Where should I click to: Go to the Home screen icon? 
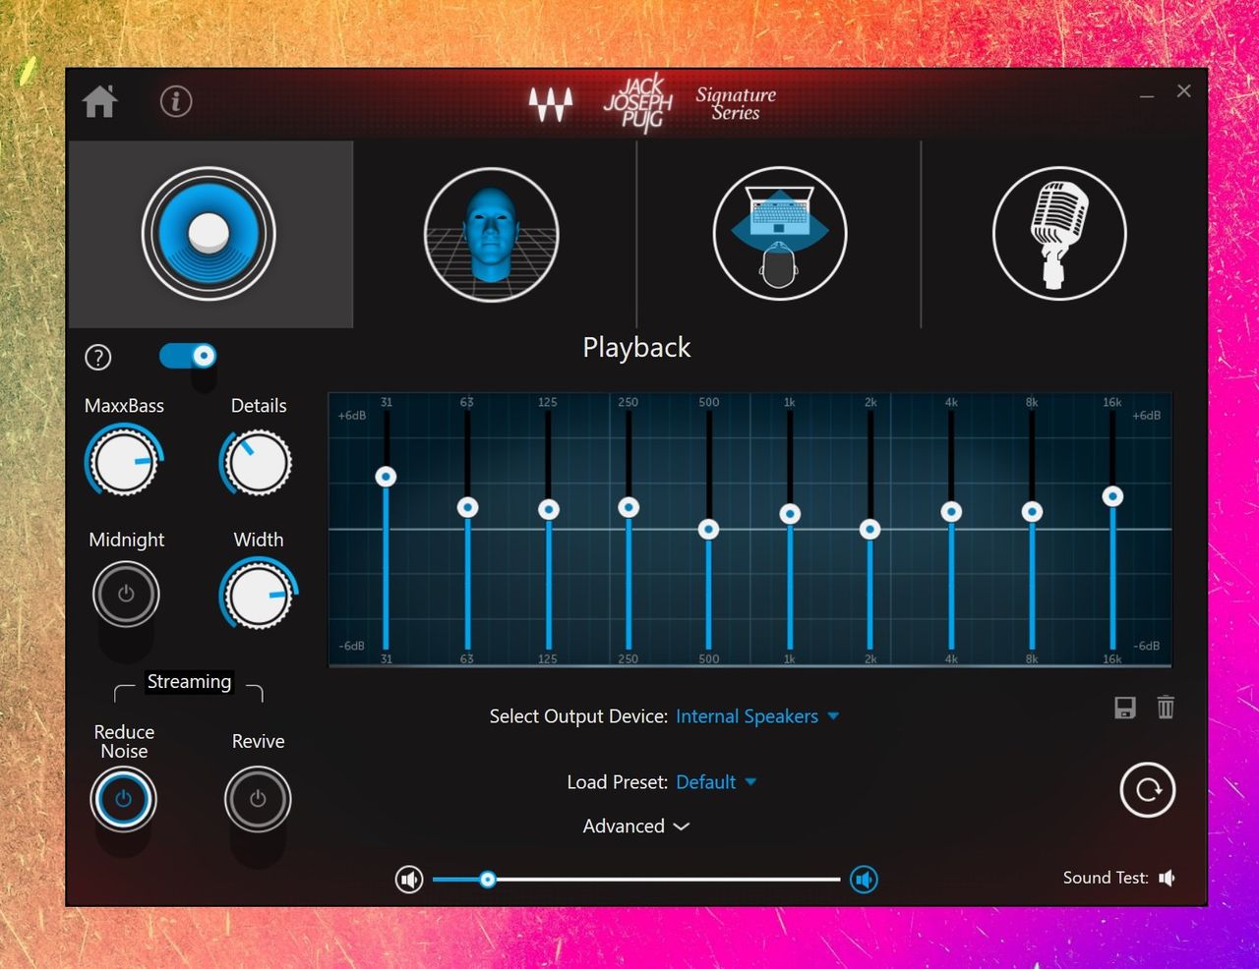99,101
